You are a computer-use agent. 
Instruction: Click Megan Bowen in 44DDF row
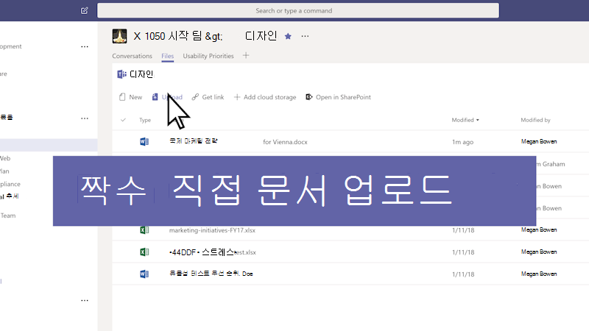539,252
